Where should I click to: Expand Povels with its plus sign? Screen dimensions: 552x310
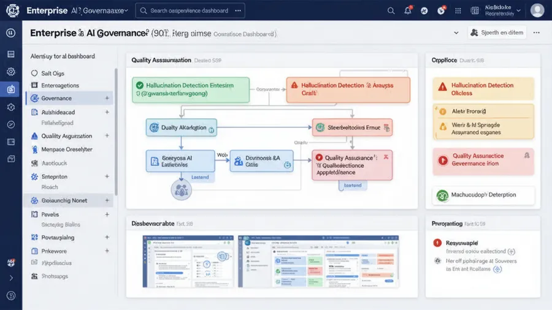click(107, 214)
